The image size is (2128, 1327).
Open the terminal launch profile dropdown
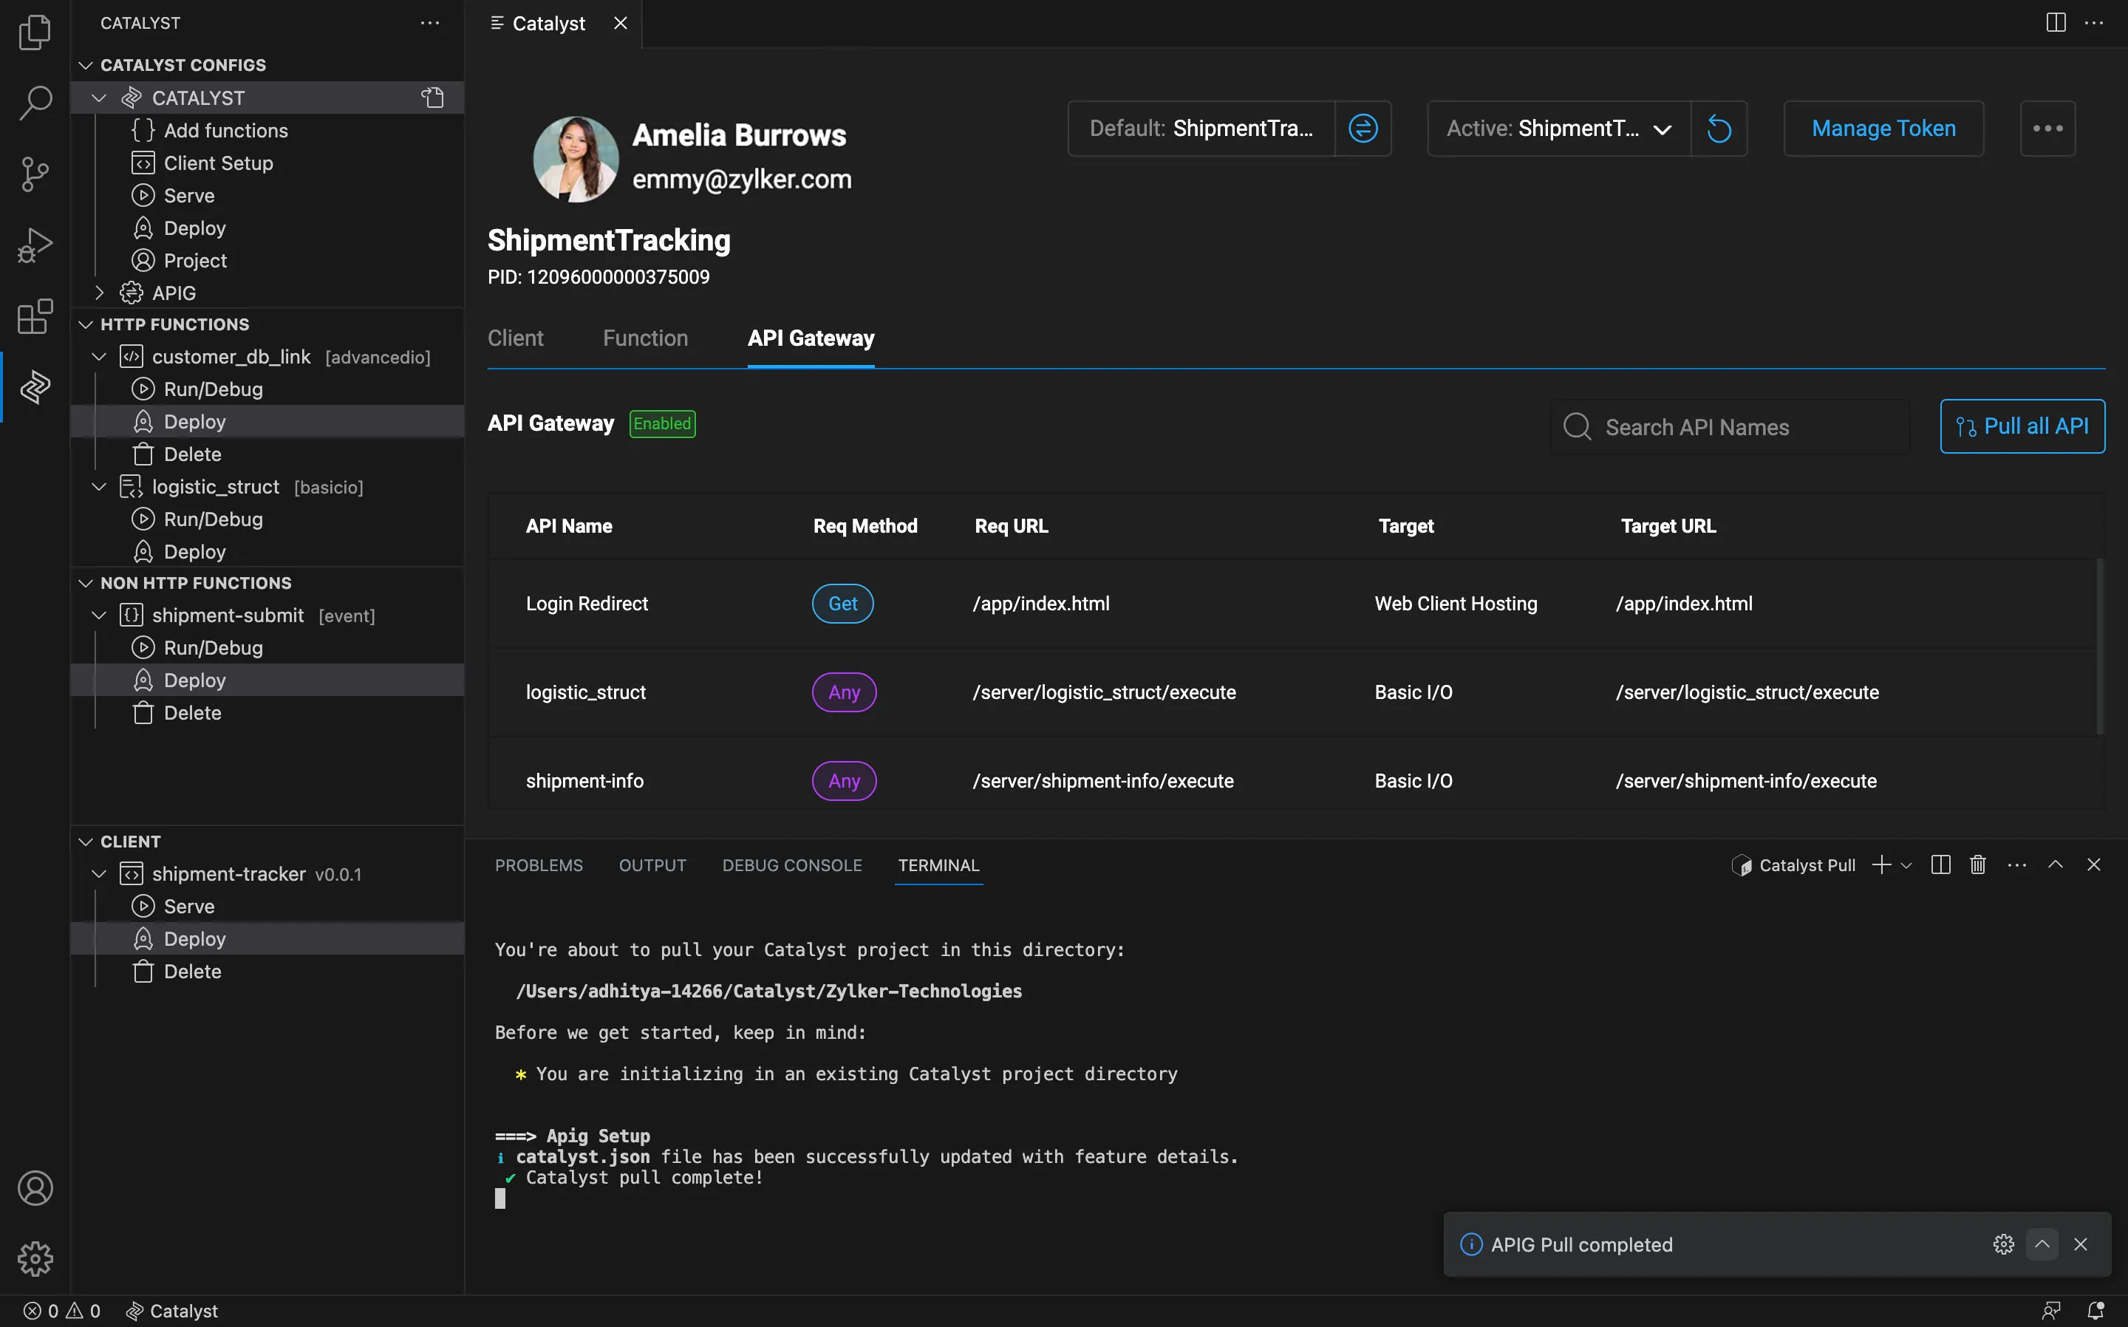tap(1906, 865)
